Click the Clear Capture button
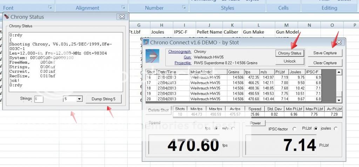This screenshot has width=359, height=167. coord(325,63)
